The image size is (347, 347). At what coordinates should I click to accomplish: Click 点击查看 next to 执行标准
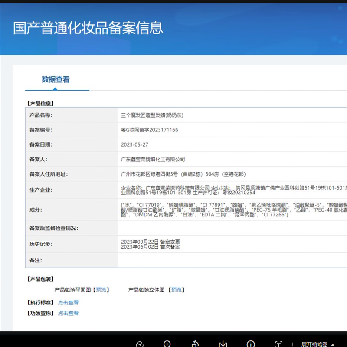pyautogui.click(x=68, y=302)
